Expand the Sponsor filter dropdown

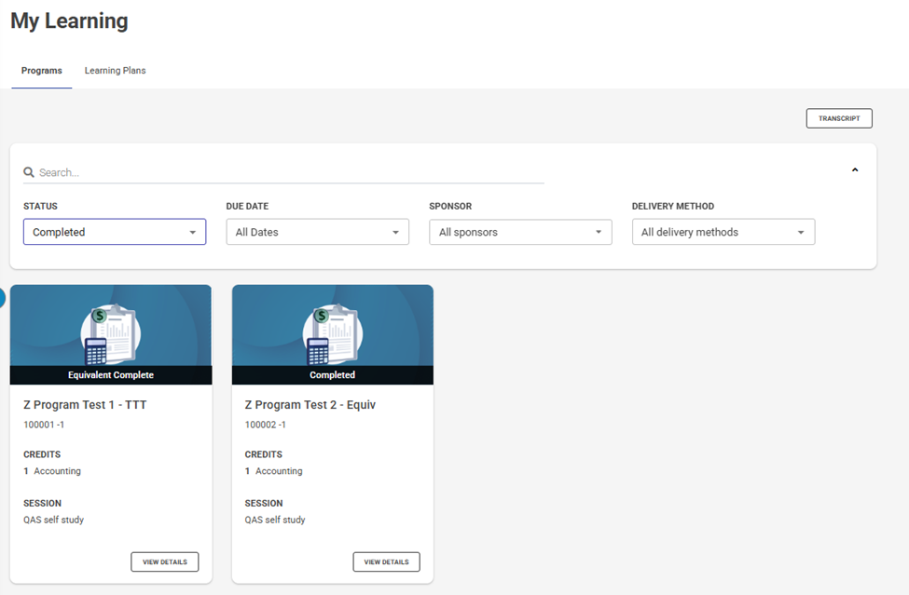click(520, 232)
